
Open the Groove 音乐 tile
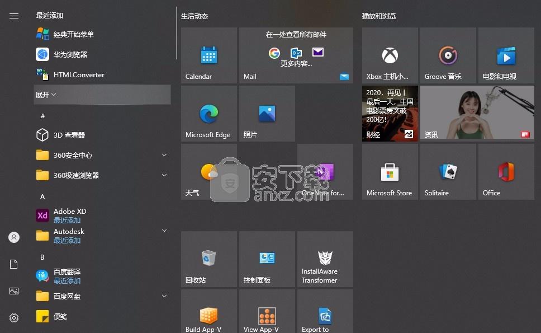pyautogui.click(x=448, y=55)
